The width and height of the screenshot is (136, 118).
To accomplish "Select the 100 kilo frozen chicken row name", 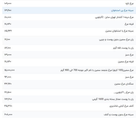I will 97,70.
